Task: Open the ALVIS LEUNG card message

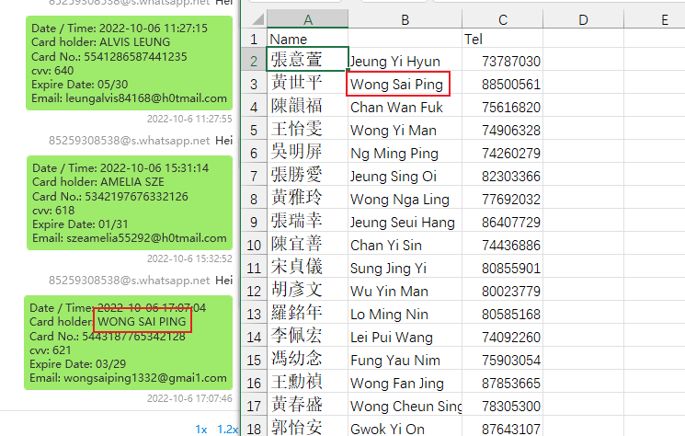Action: [129, 63]
